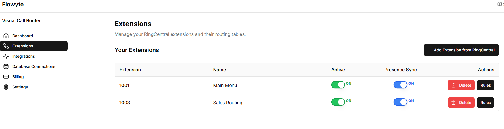The width and height of the screenshot is (504, 129).
Task: Click the Flowyte logo text
Action: click(x=13, y=4)
